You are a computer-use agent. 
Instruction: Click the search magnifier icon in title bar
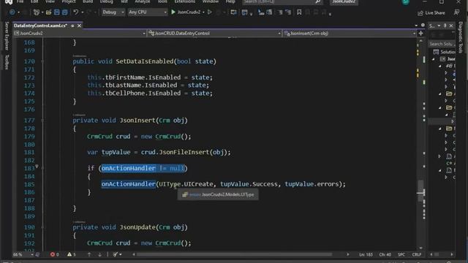[x=318, y=1]
